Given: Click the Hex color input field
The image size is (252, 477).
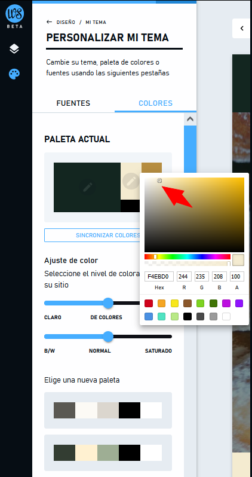Looking at the screenshot, I should (159, 277).
